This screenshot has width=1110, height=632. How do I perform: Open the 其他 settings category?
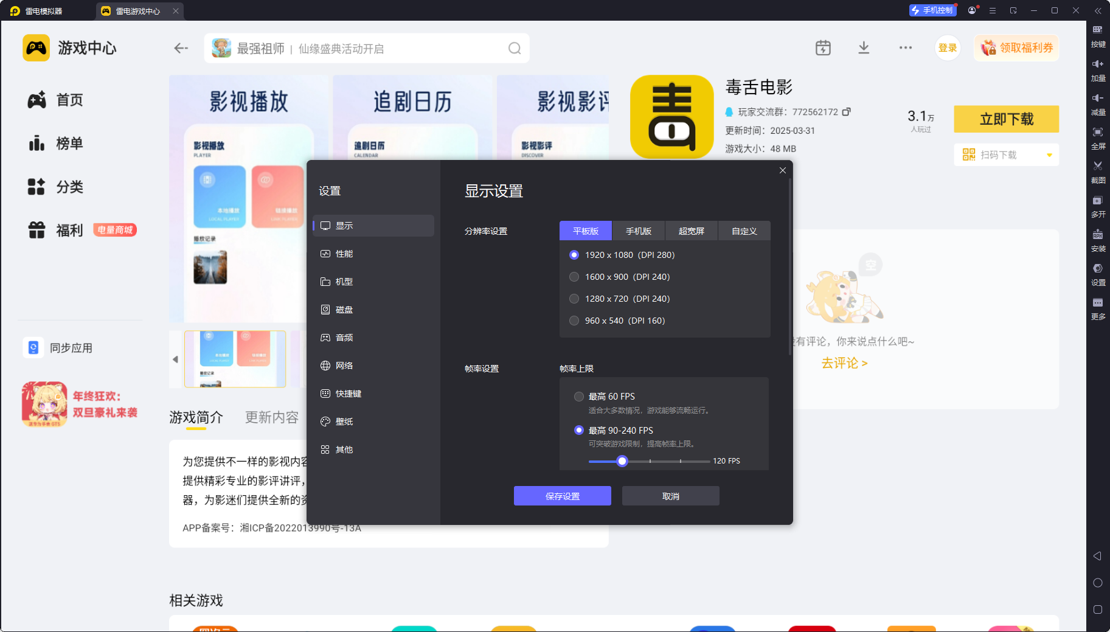point(373,450)
